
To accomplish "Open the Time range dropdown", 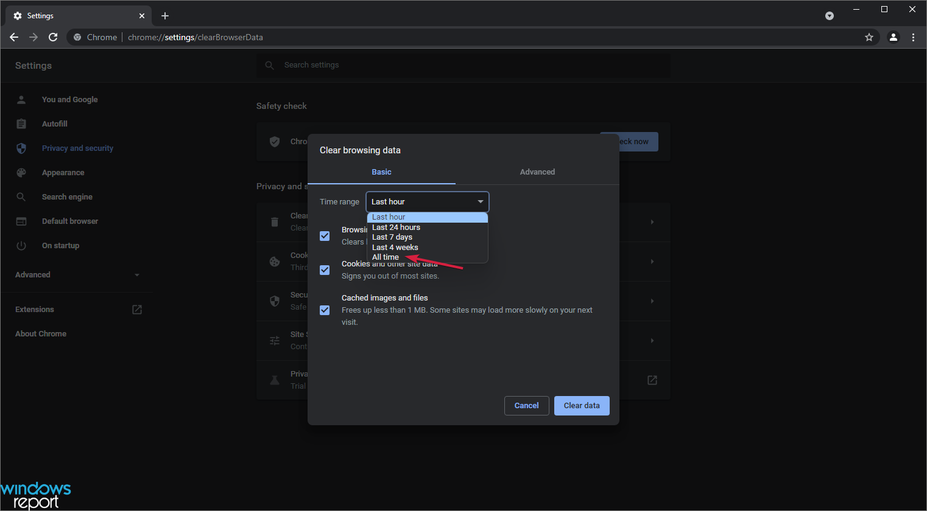I will 427,202.
